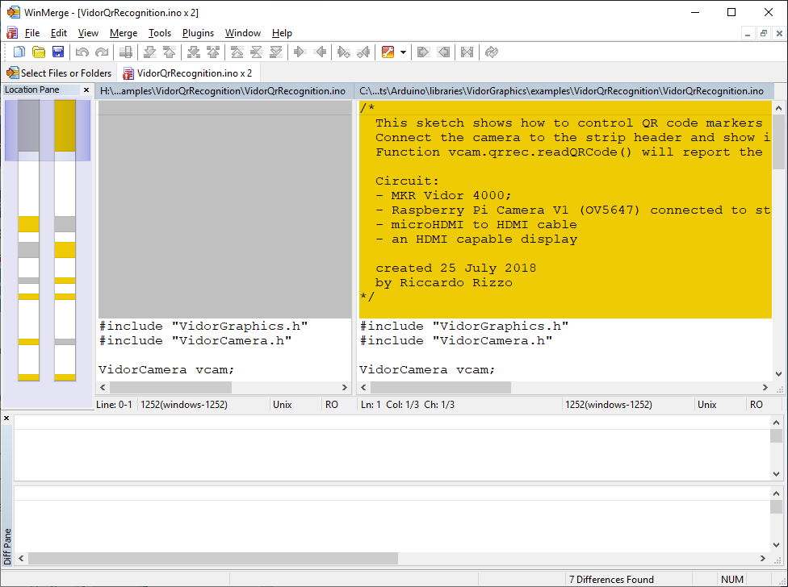
Task: Close the Location Pane with its X
Action: (x=86, y=90)
